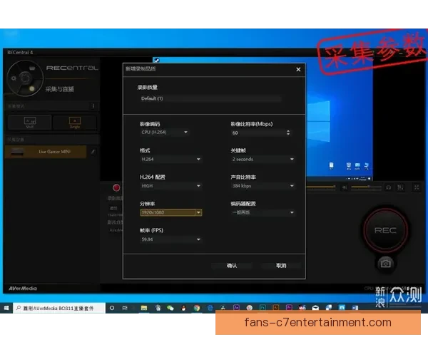Open Task View on taskbar
The image size is (428, 342).
pos(125,308)
